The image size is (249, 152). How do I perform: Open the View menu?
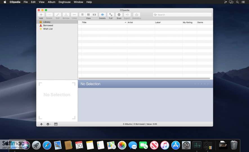[41, 2]
